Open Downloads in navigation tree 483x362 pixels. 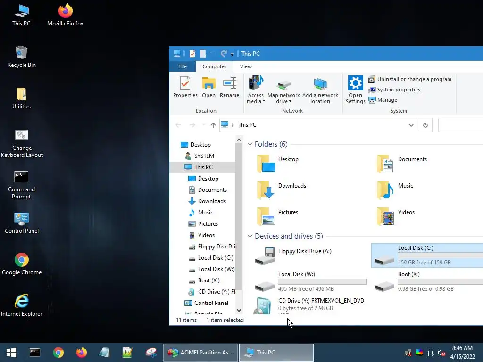[207, 201]
